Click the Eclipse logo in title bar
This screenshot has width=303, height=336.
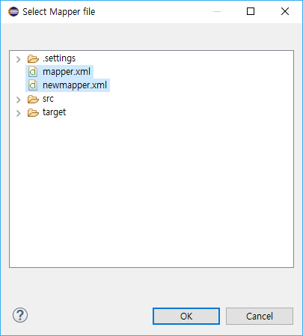[13, 11]
